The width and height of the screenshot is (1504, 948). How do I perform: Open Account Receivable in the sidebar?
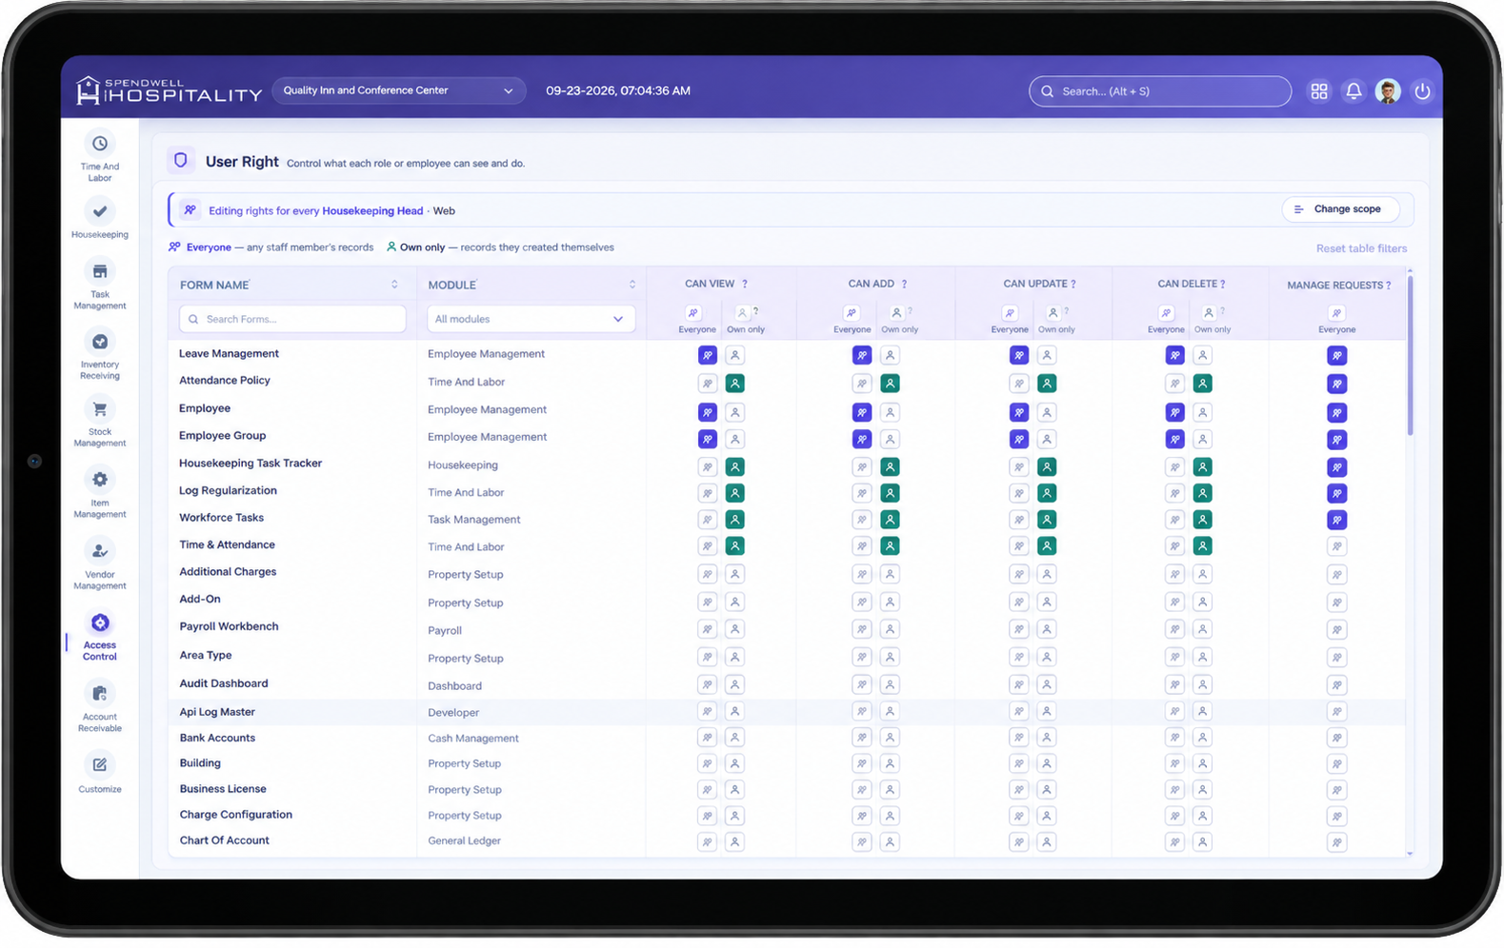[100, 706]
